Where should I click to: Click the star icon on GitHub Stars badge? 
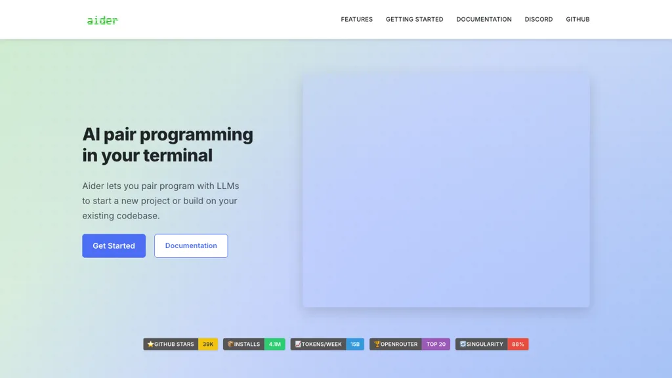pyautogui.click(x=150, y=344)
